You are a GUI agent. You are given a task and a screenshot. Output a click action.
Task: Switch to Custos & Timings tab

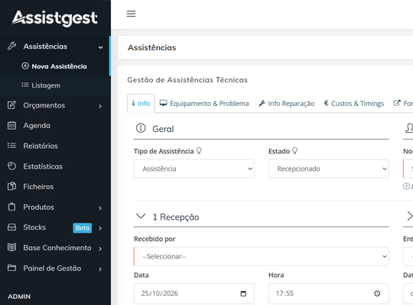(x=354, y=103)
